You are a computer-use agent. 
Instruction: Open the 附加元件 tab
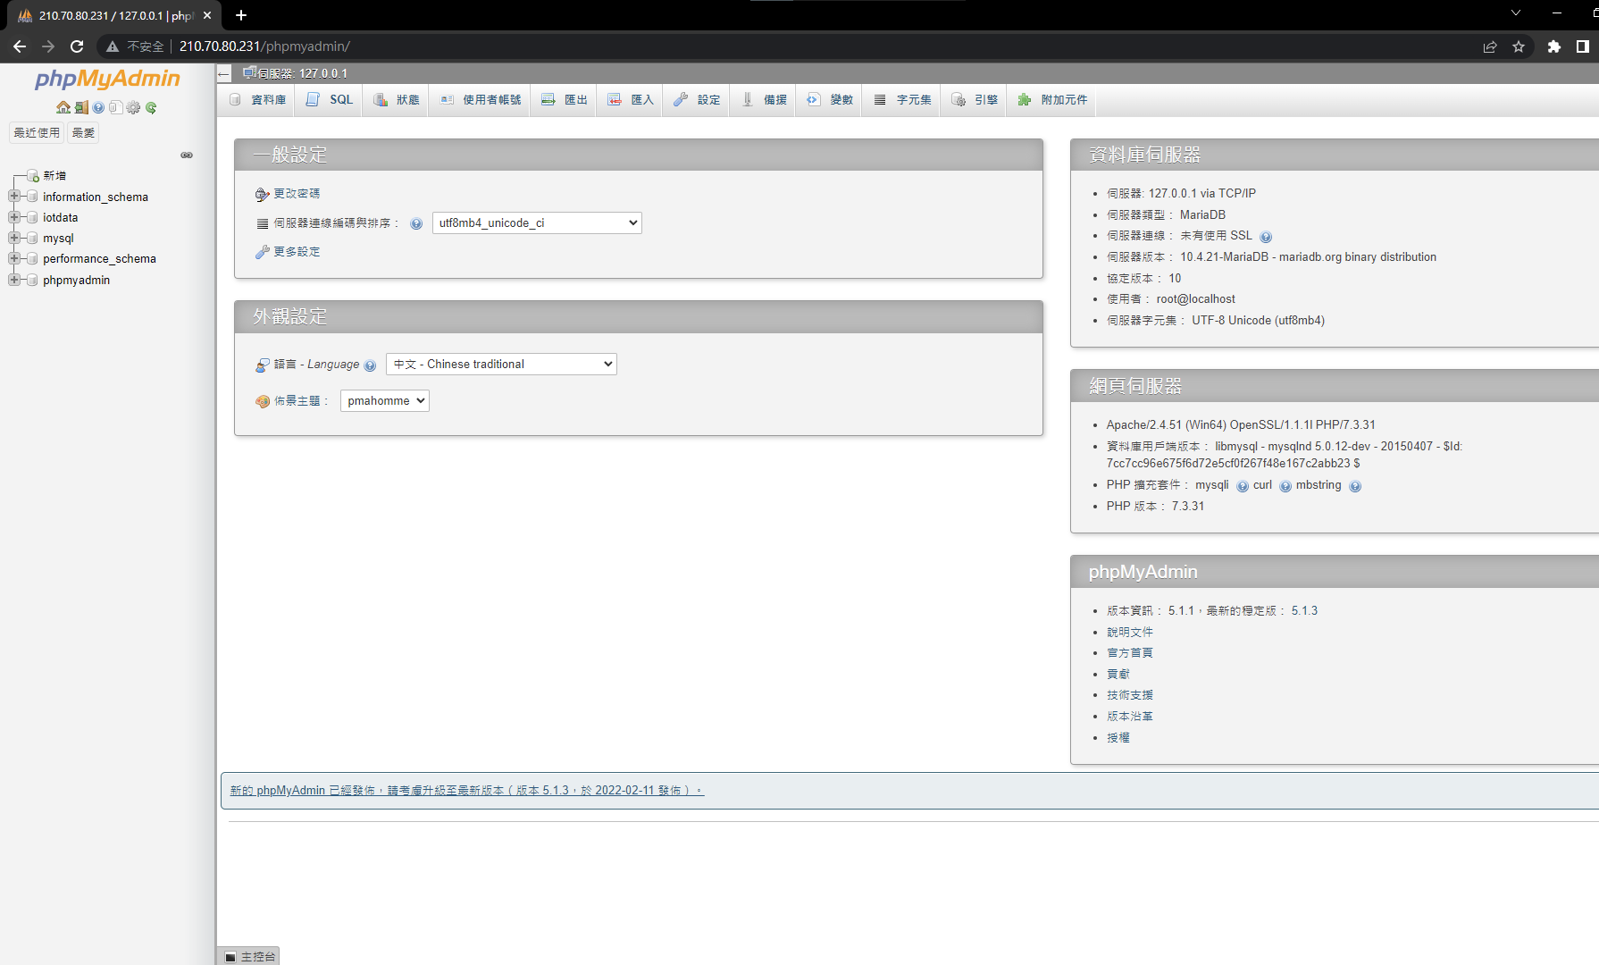pos(1052,100)
